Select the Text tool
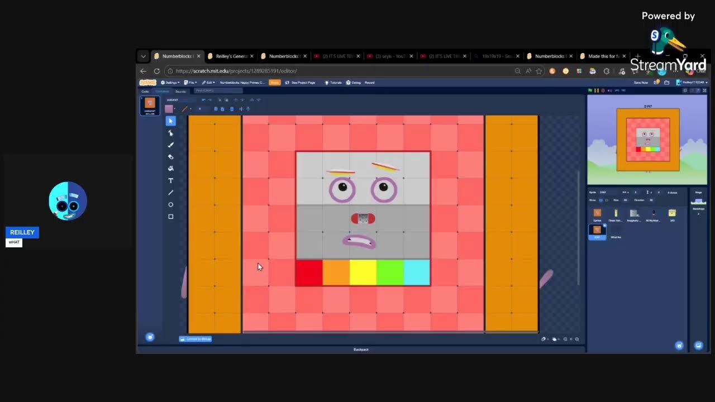The image size is (715, 402). (171, 180)
